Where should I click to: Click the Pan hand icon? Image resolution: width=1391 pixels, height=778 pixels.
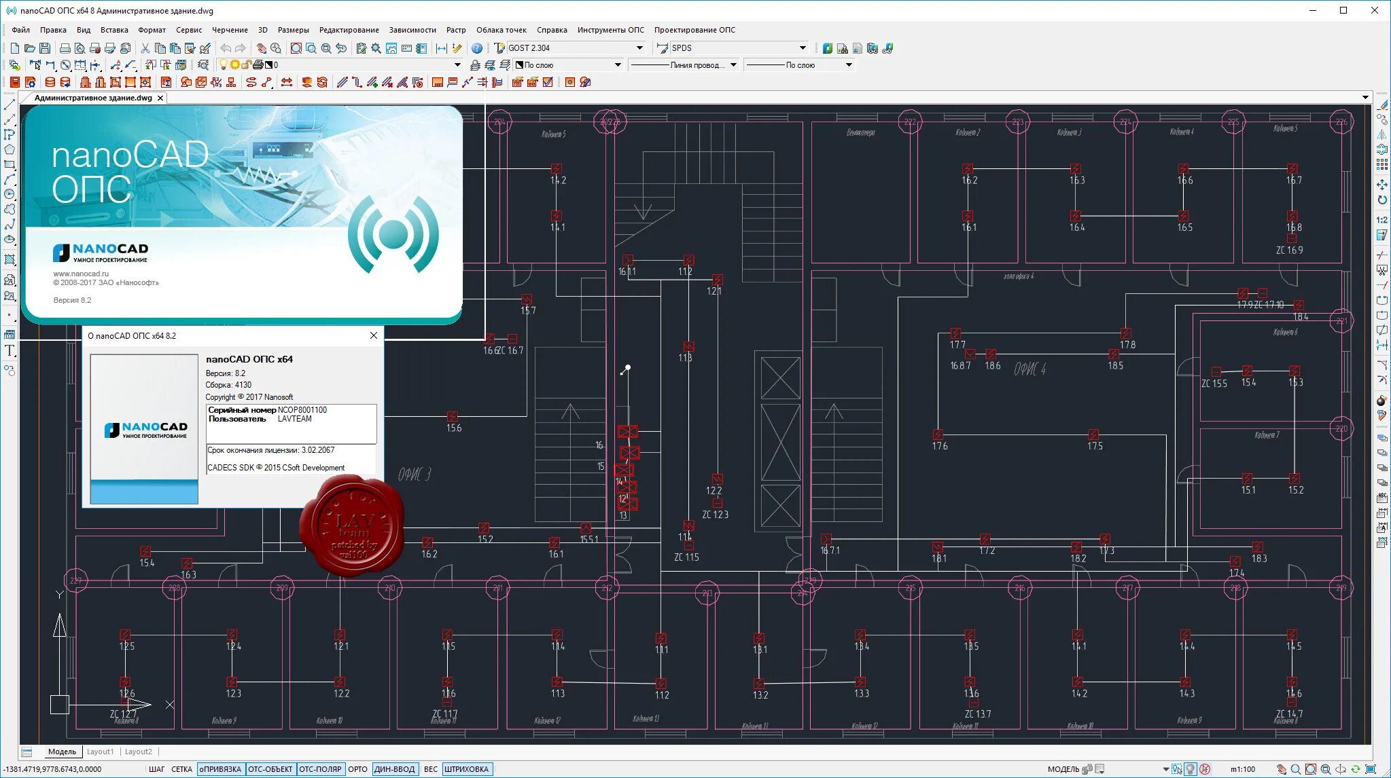pyautogui.click(x=261, y=48)
